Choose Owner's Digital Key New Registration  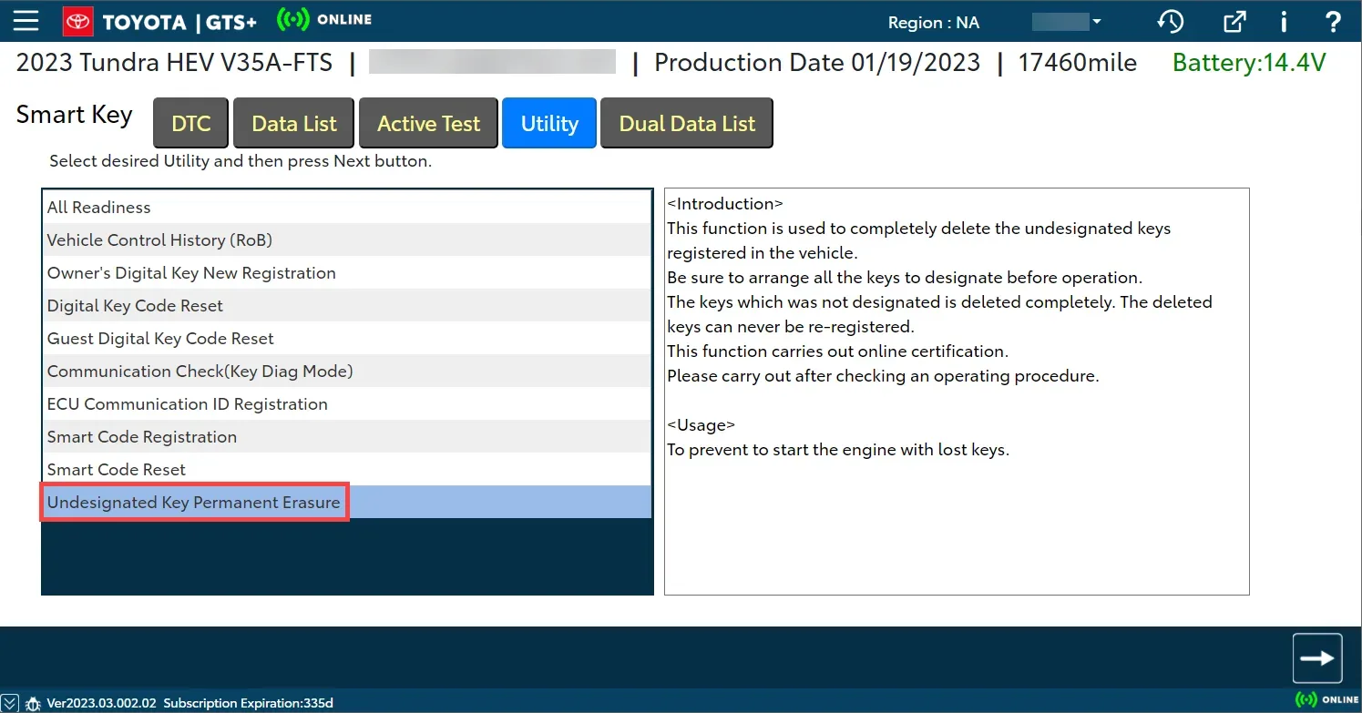pos(347,273)
